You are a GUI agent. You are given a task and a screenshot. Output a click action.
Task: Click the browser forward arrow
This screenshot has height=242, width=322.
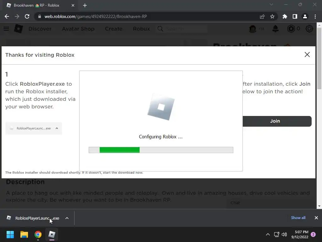click(x=17, y=16)
